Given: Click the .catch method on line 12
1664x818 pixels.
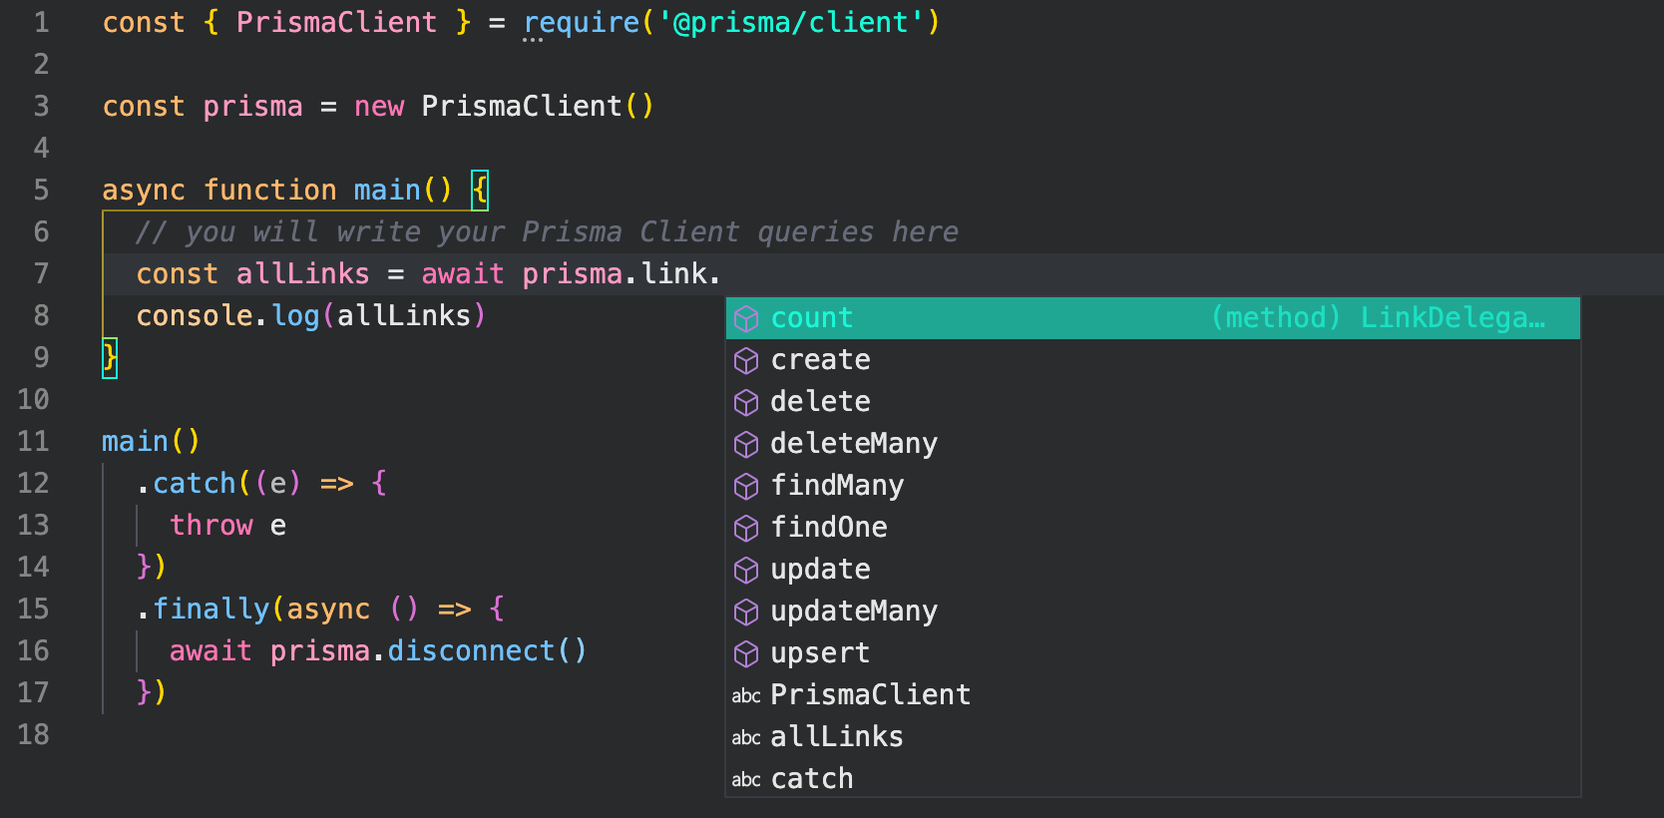Looking at the screenshot, I should pos(187,483).
